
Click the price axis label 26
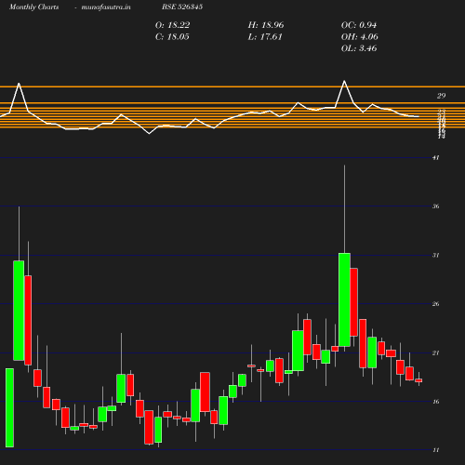pyautogui.click(x=436, y=304)
